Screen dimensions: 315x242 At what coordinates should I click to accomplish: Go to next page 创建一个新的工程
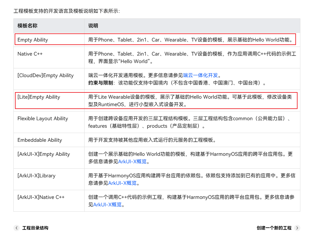pyautogui.click(x=274, y=228)
